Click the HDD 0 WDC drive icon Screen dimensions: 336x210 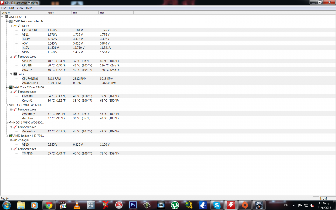(x=11, y=105)
